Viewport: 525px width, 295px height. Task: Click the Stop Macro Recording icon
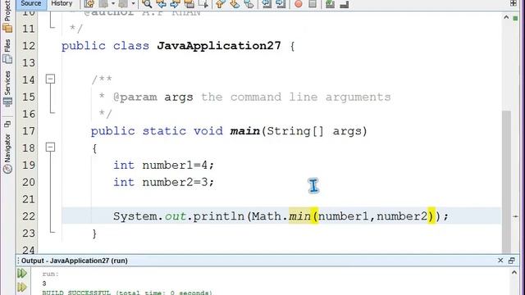313,3
